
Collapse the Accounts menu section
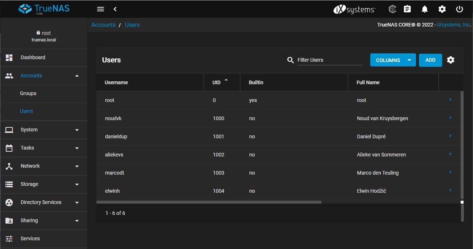[x=77, y=75]
